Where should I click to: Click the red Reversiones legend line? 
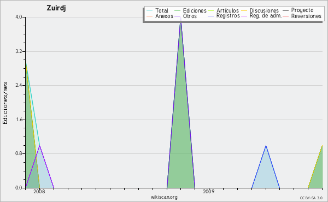286,16
